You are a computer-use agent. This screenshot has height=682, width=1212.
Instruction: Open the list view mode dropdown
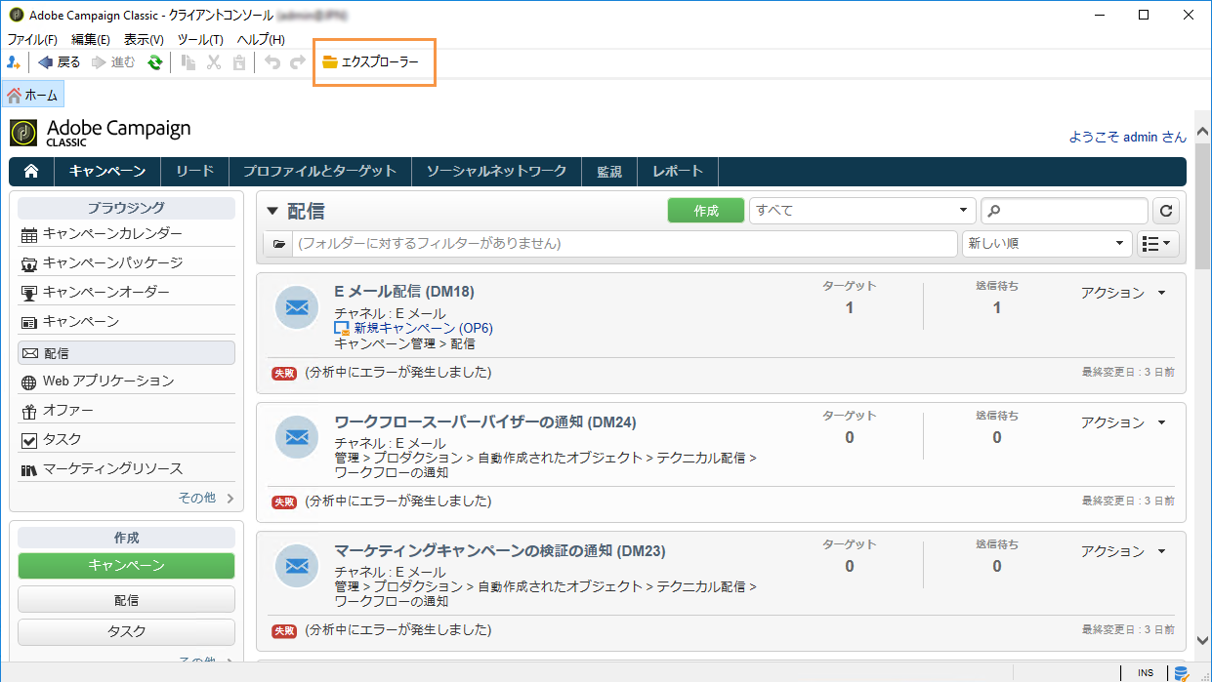tap(1159, 243)
